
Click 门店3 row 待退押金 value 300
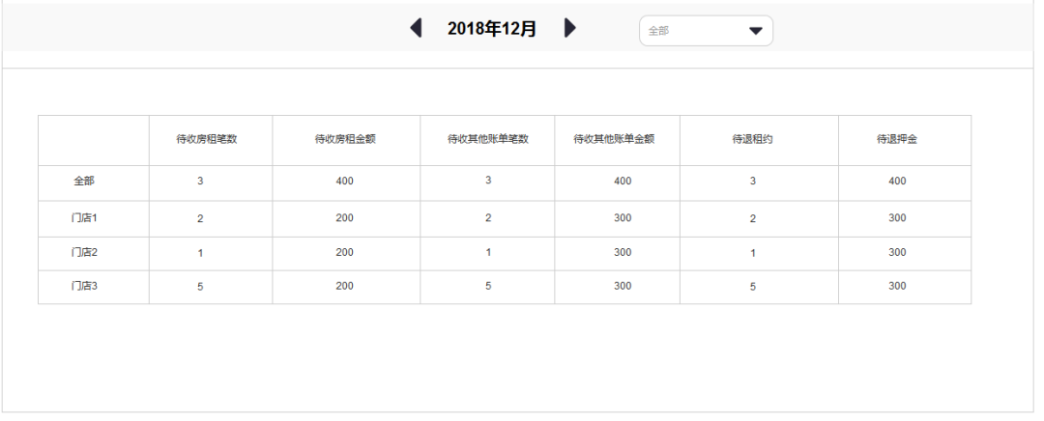(897, 286)
